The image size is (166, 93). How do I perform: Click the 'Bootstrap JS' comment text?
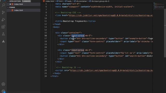click(69, 67)
